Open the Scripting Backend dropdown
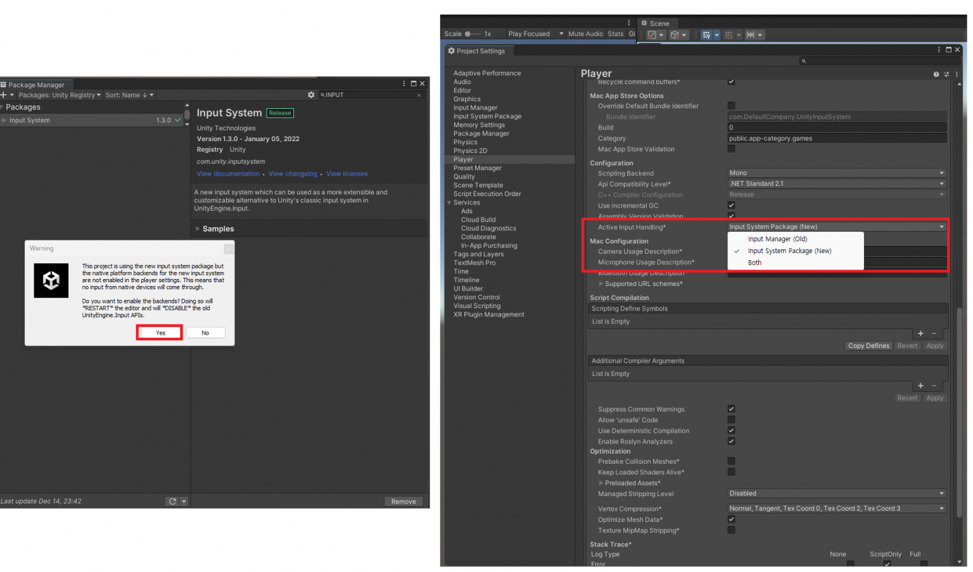 836,172
